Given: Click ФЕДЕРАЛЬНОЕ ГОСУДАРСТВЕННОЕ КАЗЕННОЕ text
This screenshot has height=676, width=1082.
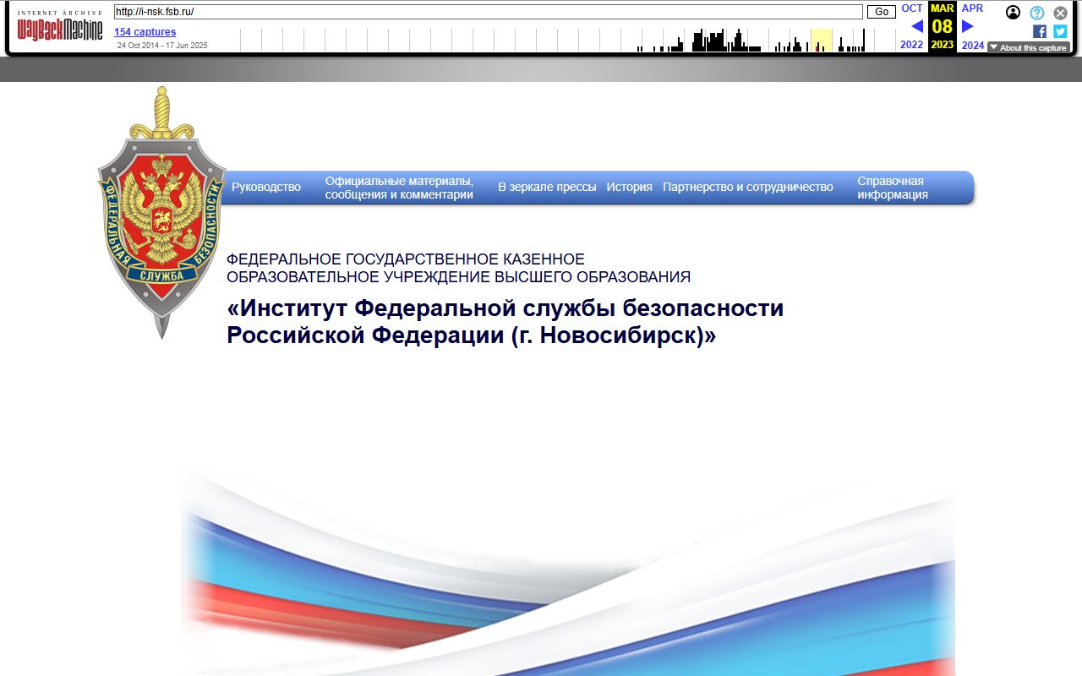Looking at the screenshot, I should click(x=406, y=259).
